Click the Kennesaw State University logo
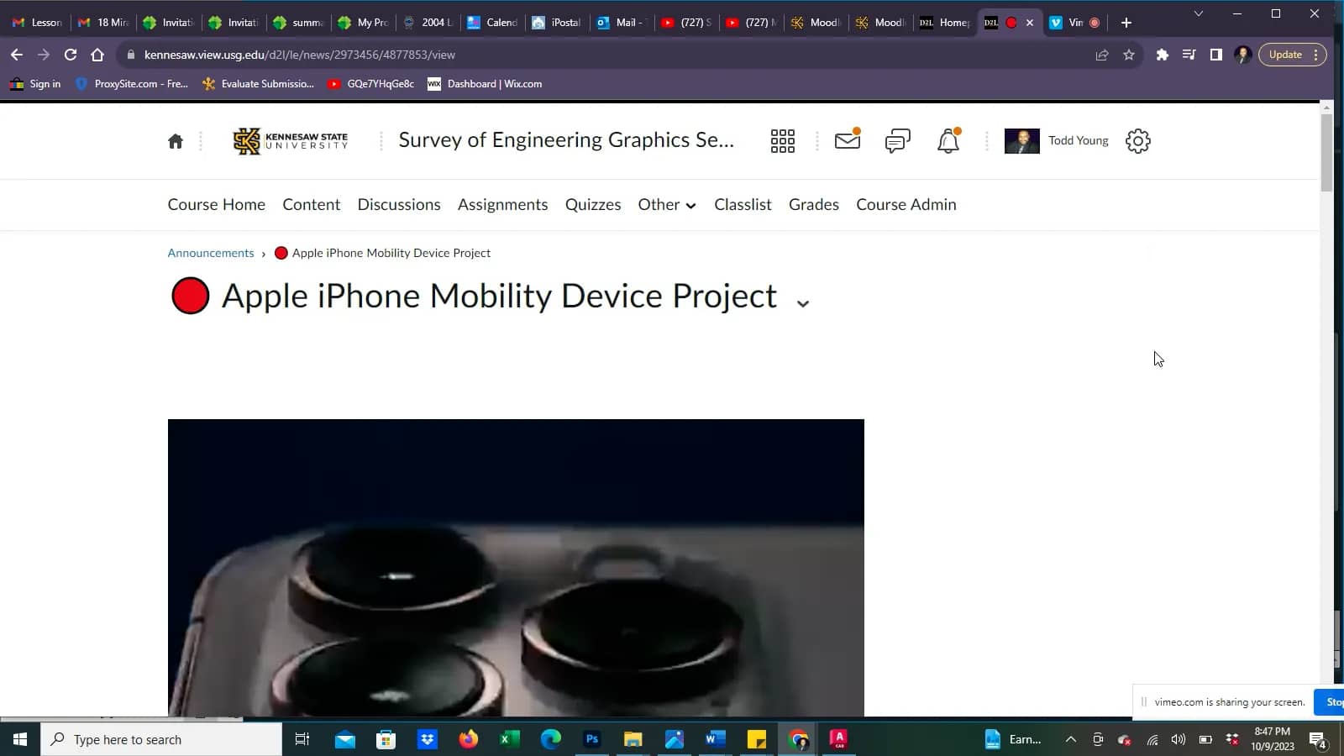Image resolution: width=1344 pixels, height=756 pixels. coord(289,140)
